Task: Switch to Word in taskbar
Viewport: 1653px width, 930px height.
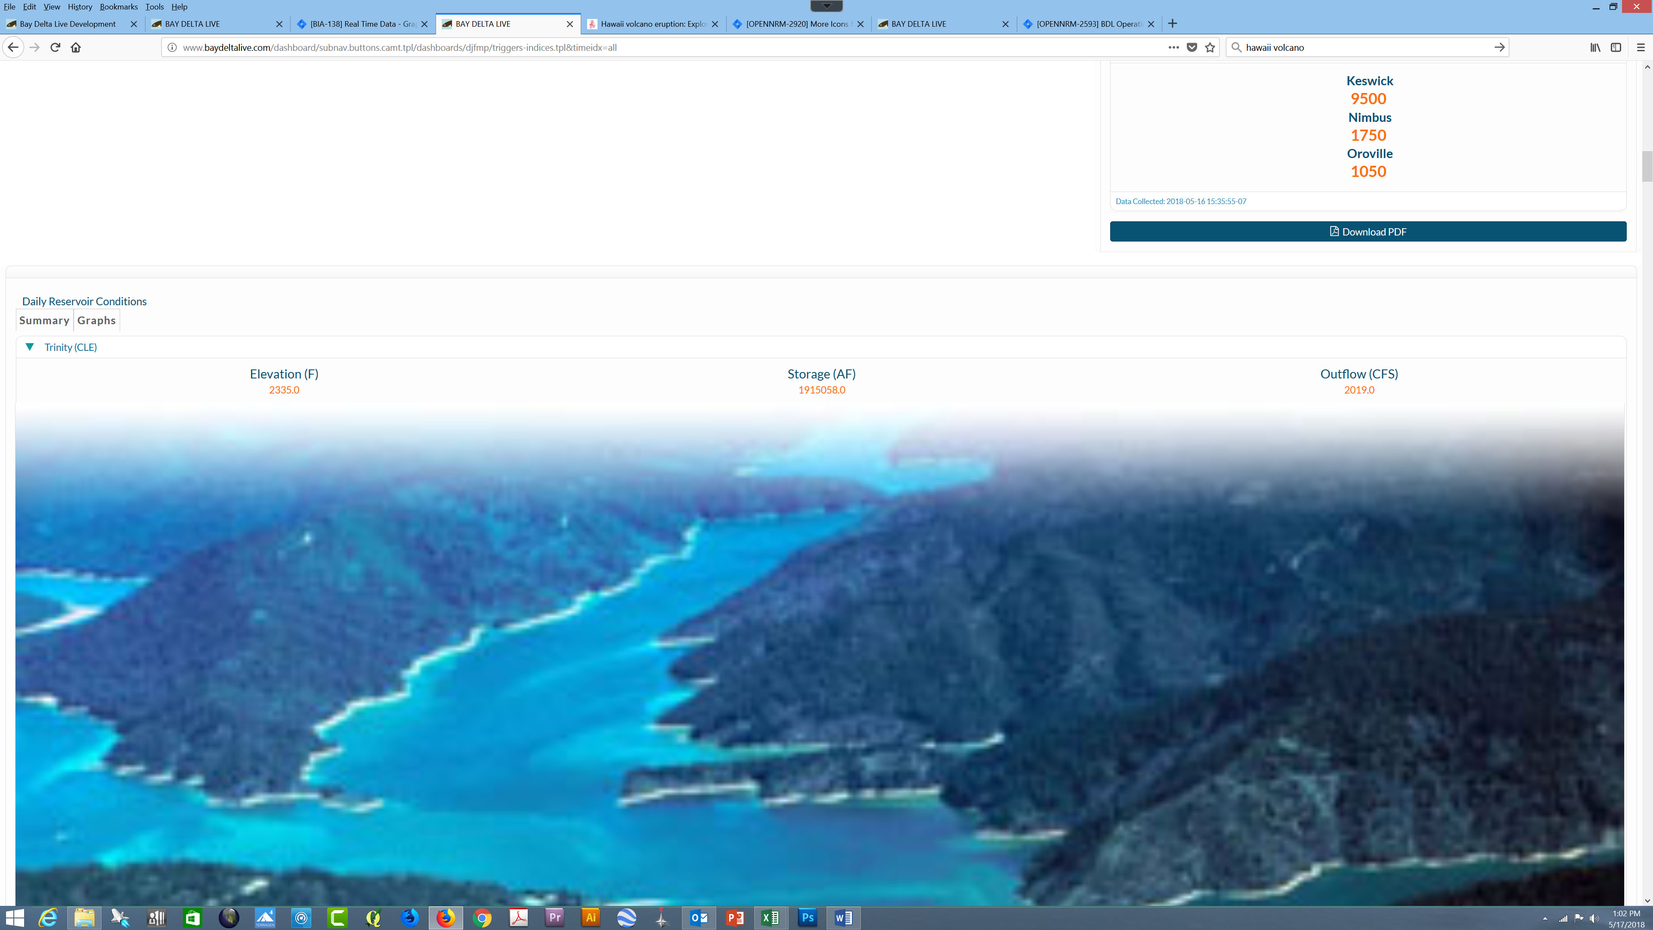Action: (843, 918)
